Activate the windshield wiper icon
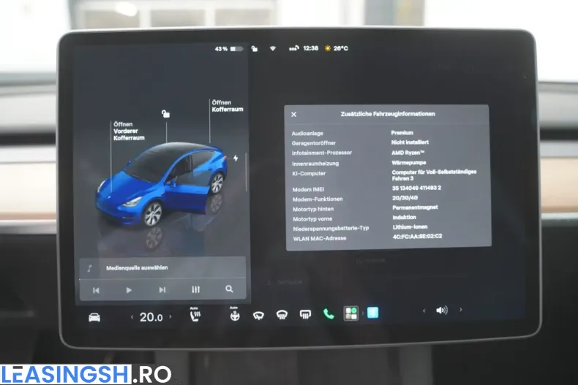 coord(258,316)
